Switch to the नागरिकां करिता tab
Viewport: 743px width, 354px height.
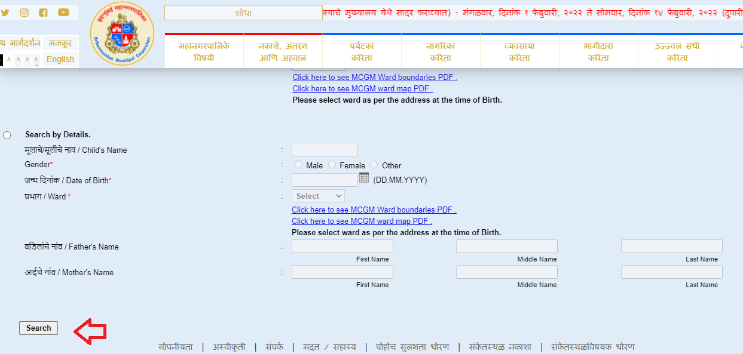tap(441, 51)
